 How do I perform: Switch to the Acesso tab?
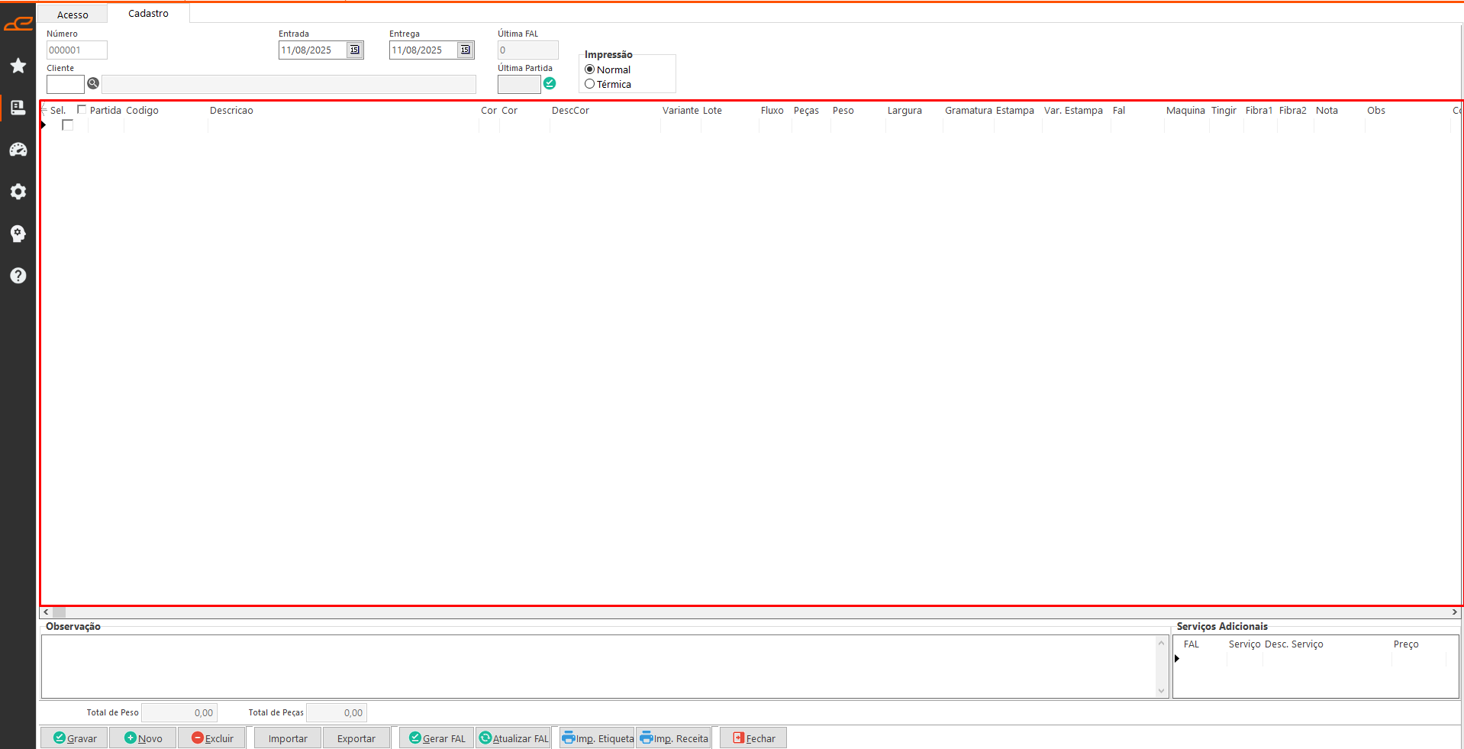coord(73,15)
